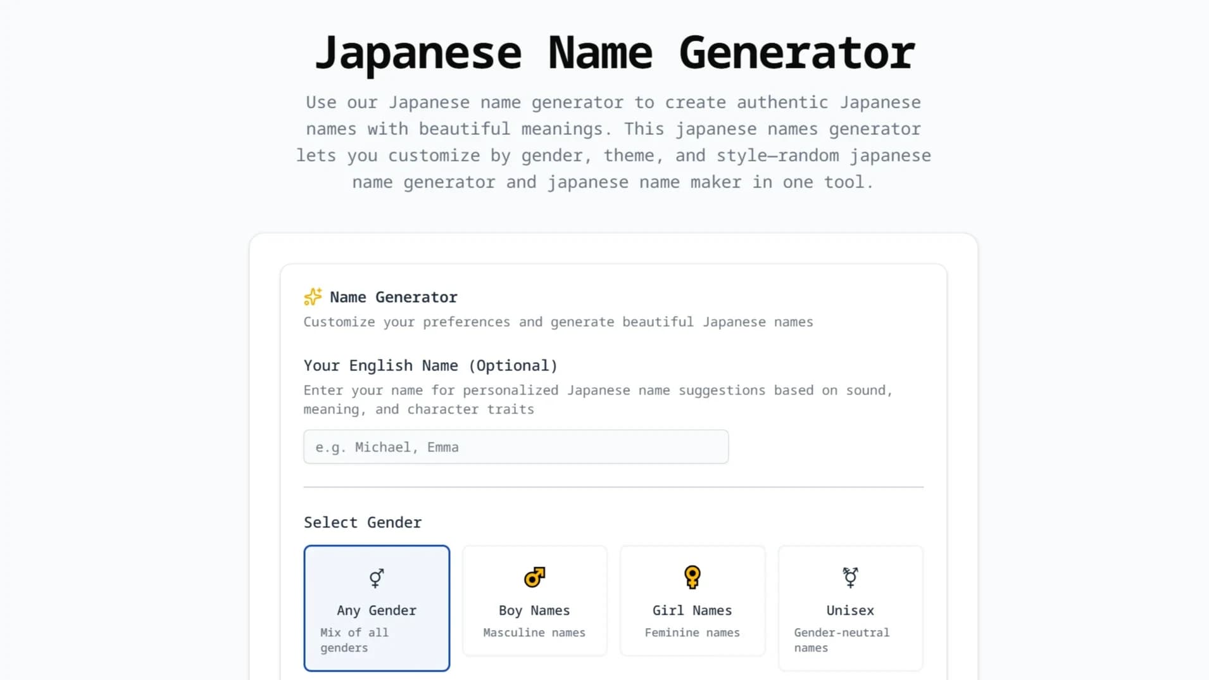Click the Any Gender combined symbol icon

(377, 577)
